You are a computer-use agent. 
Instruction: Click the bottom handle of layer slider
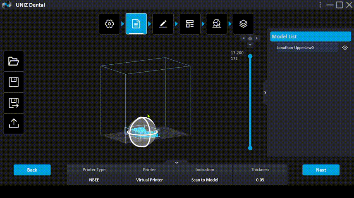250,148
